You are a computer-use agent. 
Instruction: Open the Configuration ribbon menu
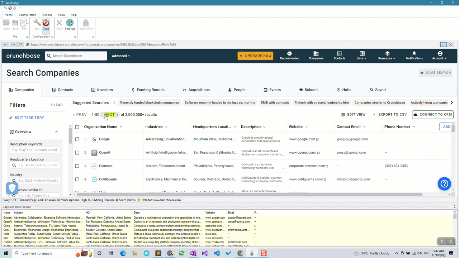27,15
